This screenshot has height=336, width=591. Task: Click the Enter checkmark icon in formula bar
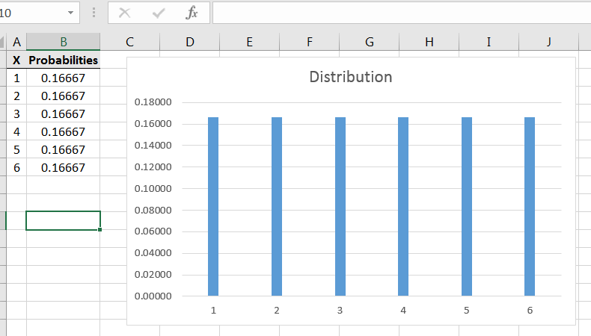pyautogui.click(x=159, y=13)
